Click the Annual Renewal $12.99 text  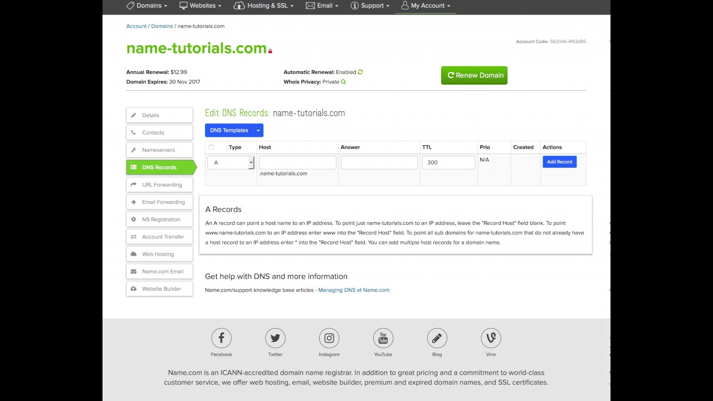157,72
